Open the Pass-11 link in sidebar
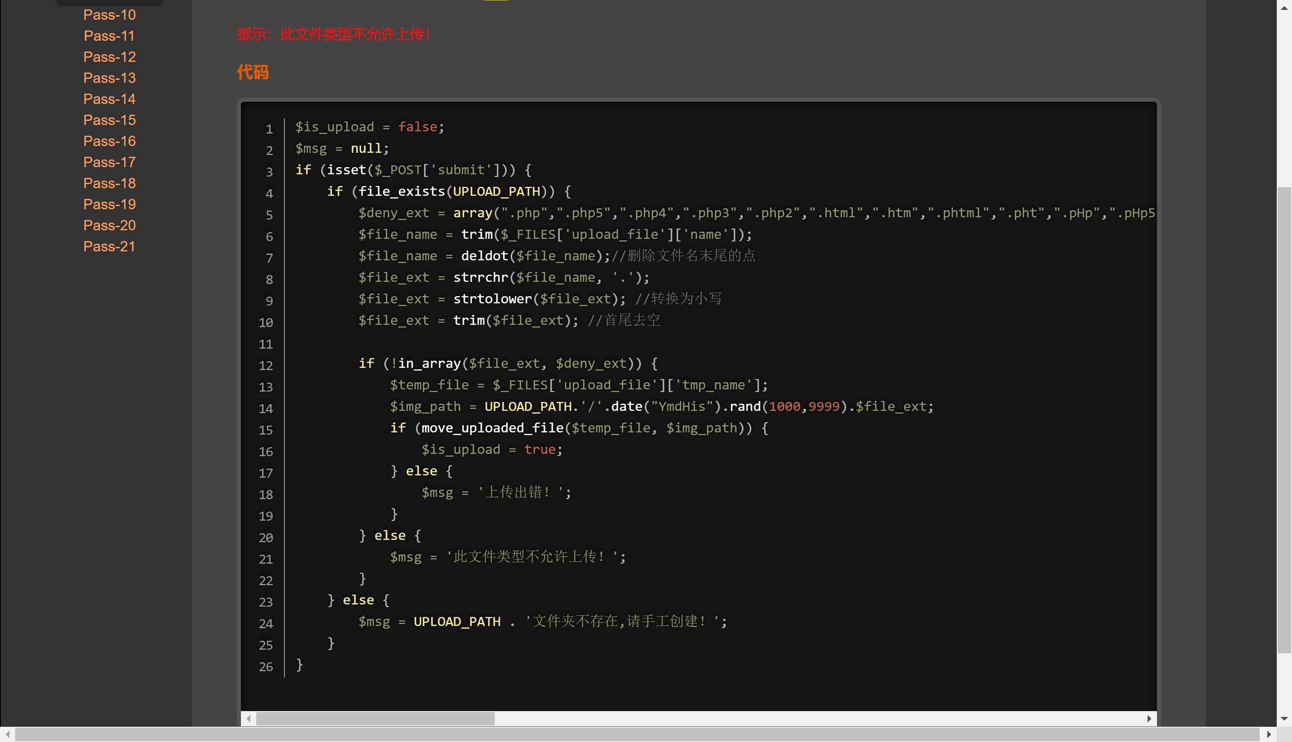The height and width of the screenshot is (742, 1292). (x=109, y=36)
